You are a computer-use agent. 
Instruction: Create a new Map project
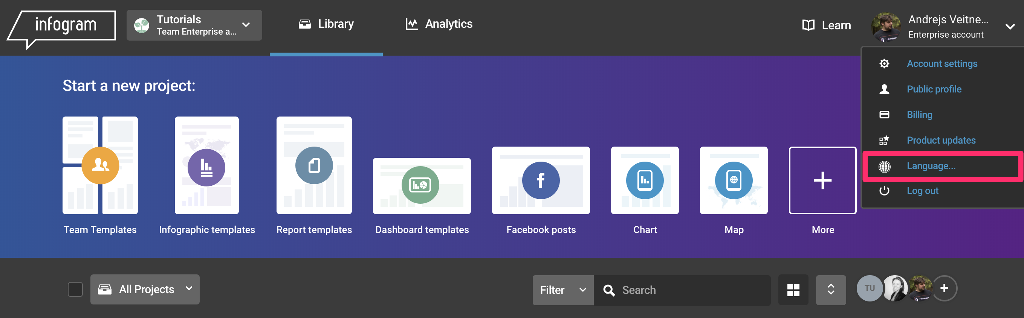(x=734, y=180)
